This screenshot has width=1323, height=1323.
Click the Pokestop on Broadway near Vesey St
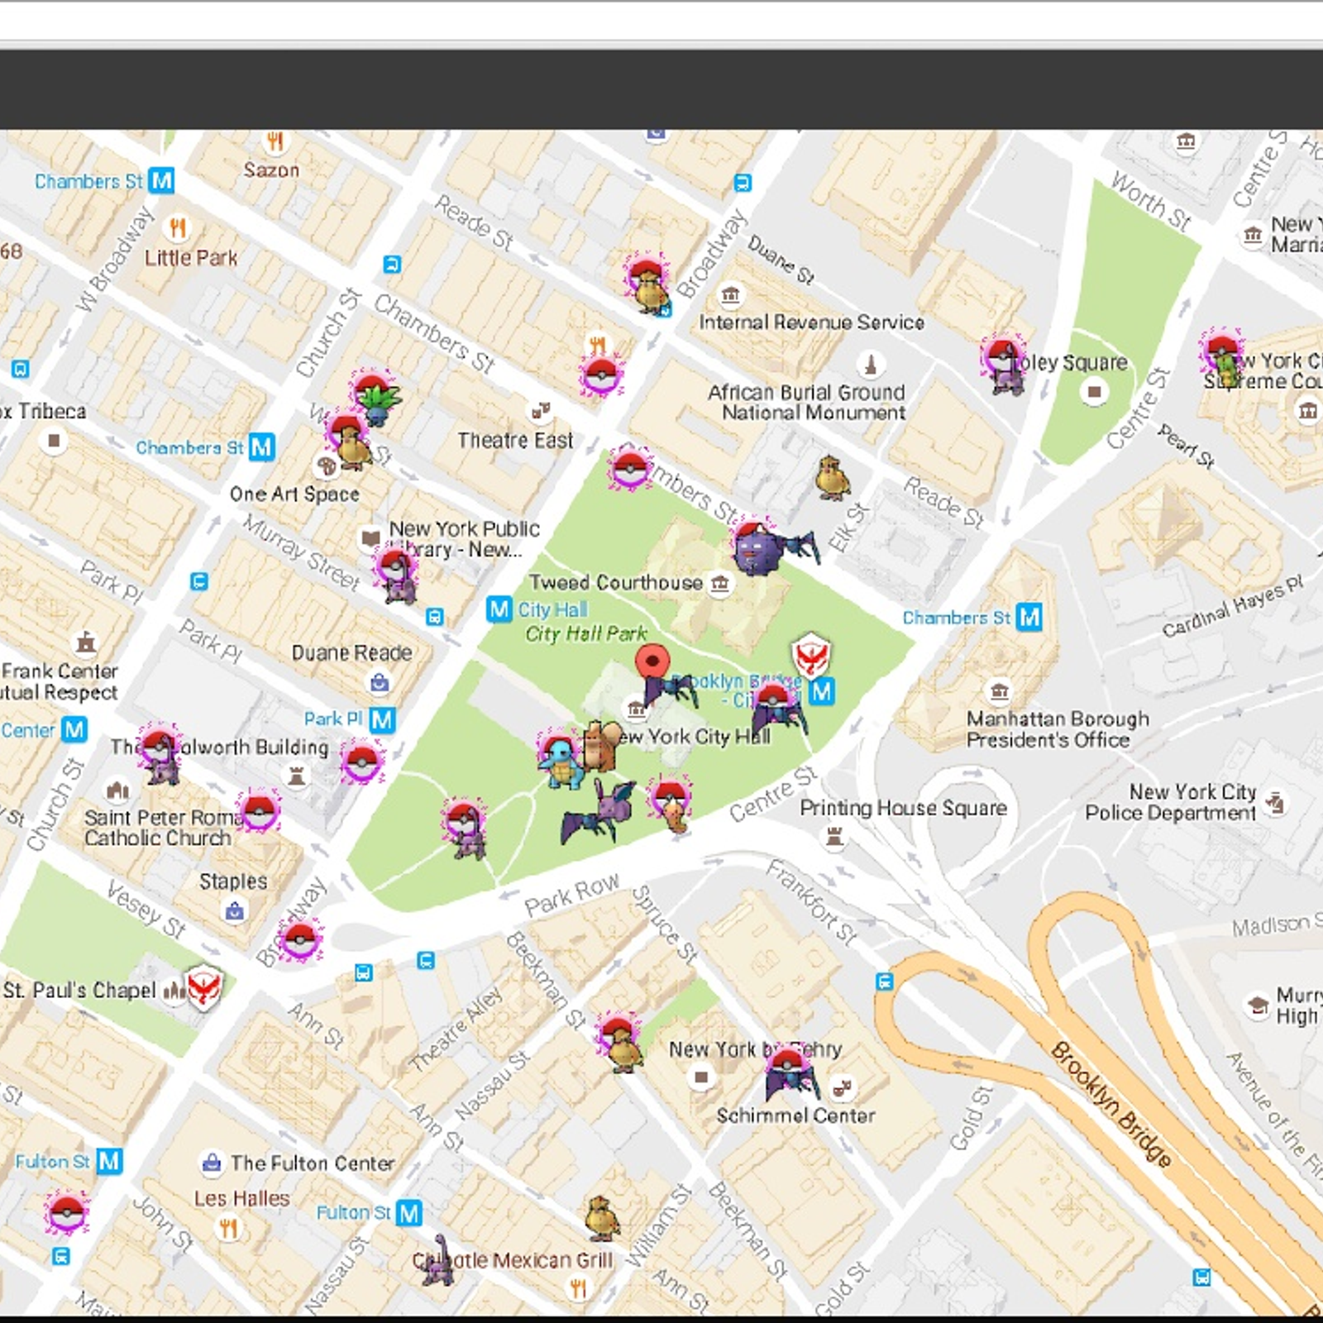click(299, 940)
